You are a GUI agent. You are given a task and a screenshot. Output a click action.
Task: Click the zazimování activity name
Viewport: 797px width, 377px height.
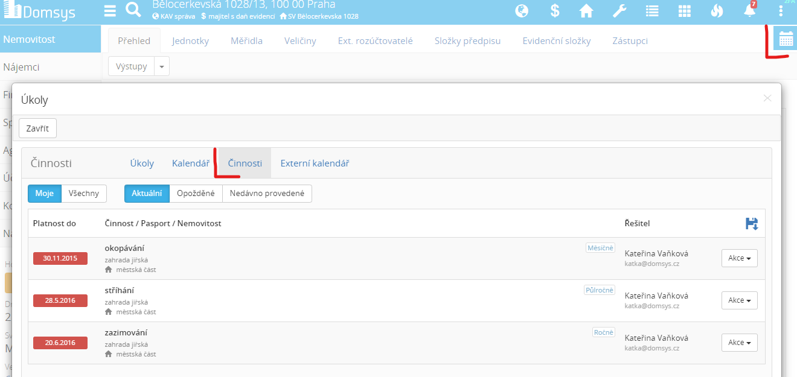pyautogui.click(x=126, y=332)
